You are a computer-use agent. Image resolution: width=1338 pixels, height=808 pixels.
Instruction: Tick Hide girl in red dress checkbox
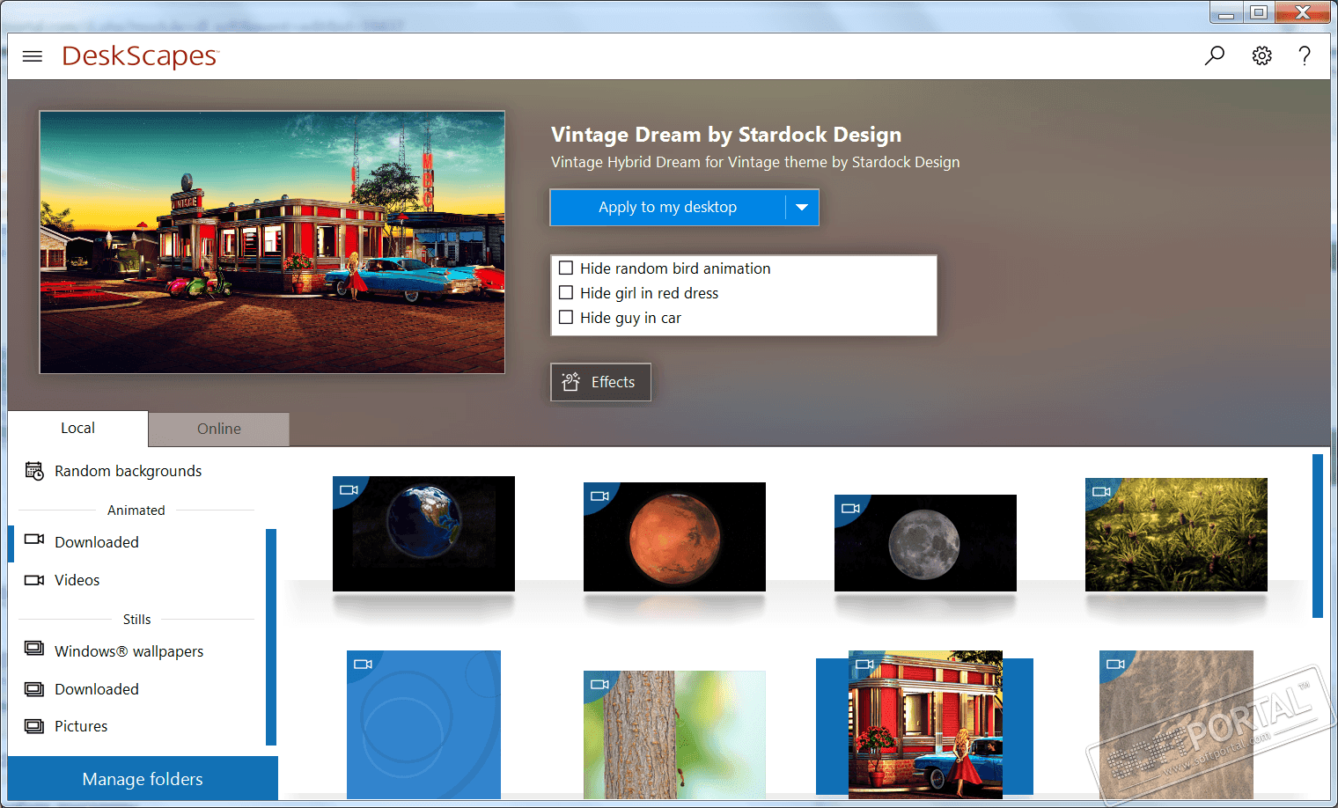point(566,292)
